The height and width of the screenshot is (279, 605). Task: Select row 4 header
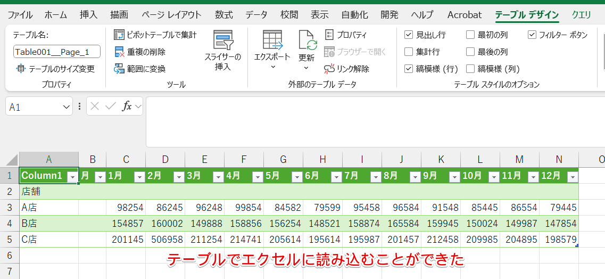point(10,224)
